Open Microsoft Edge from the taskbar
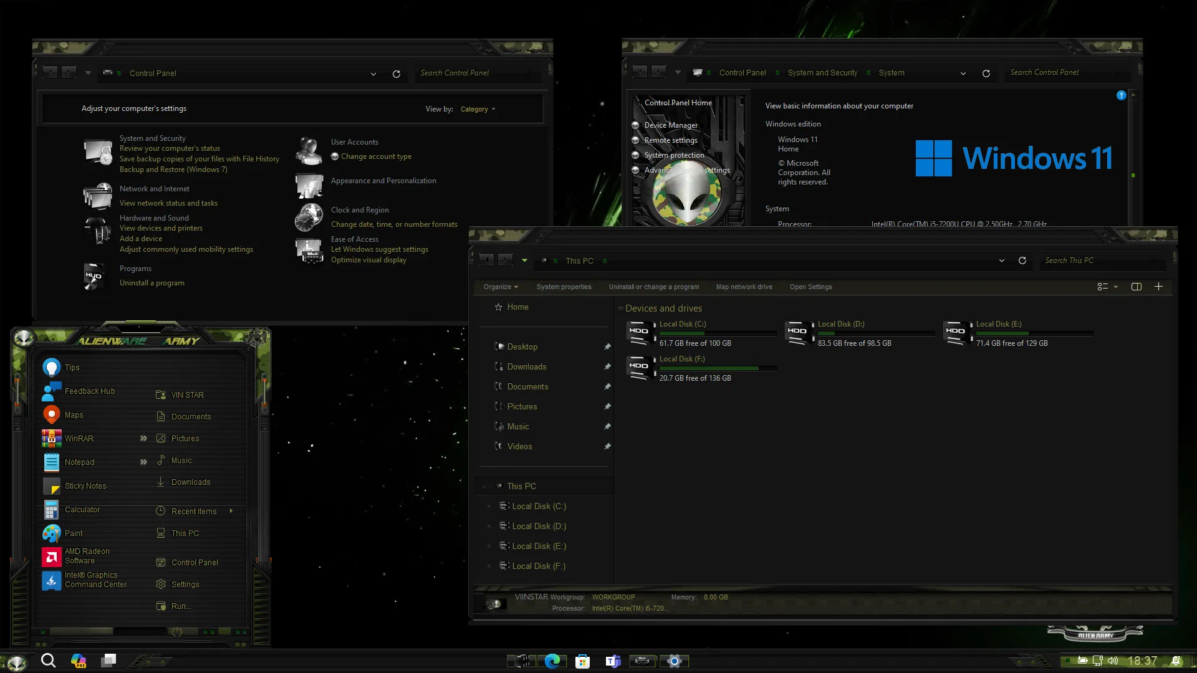Screen dimensions: 1197x673 [553, 661]
